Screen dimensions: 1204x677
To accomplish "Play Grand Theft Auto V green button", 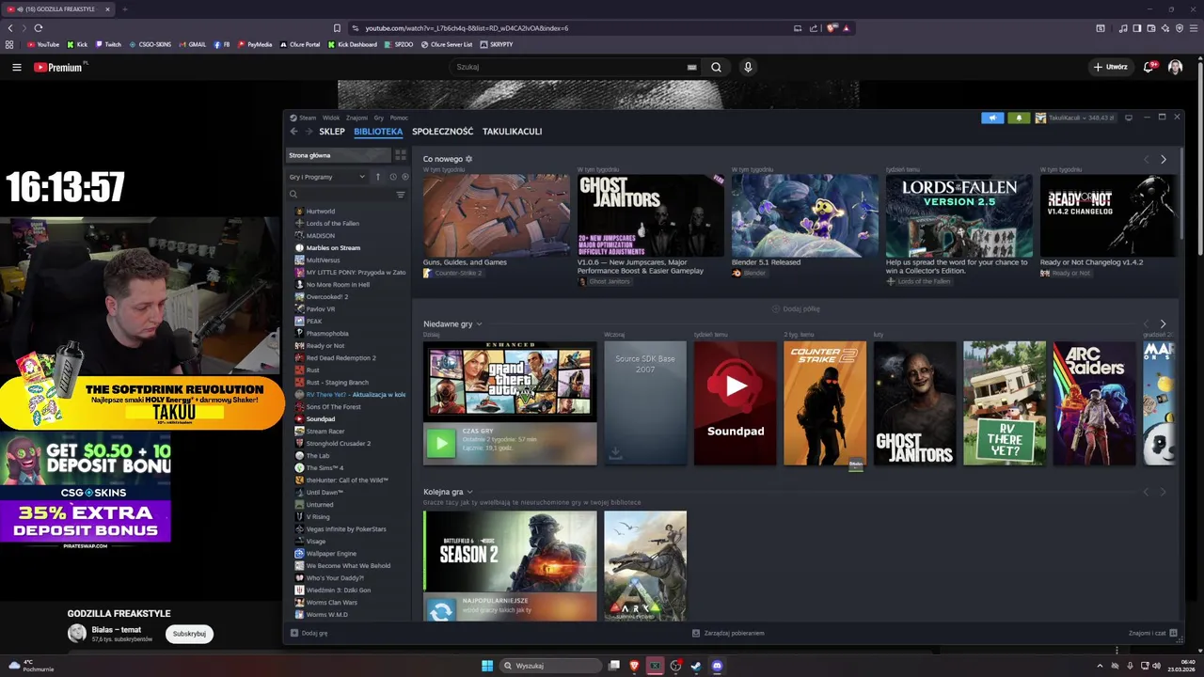I will pyautogui.click(x=440, y=443).
